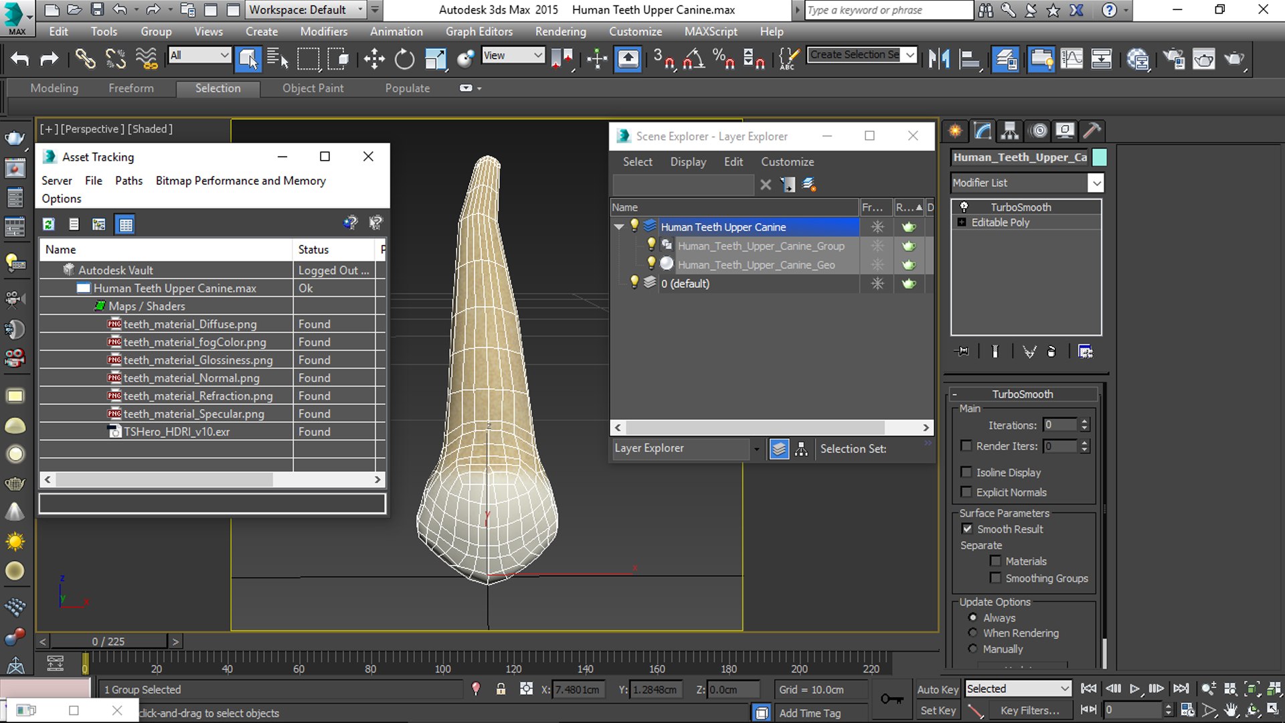Expand the Editable Poly modifier sub-objects
This screenshot has height=723, width=1285.
click(962, 222)
